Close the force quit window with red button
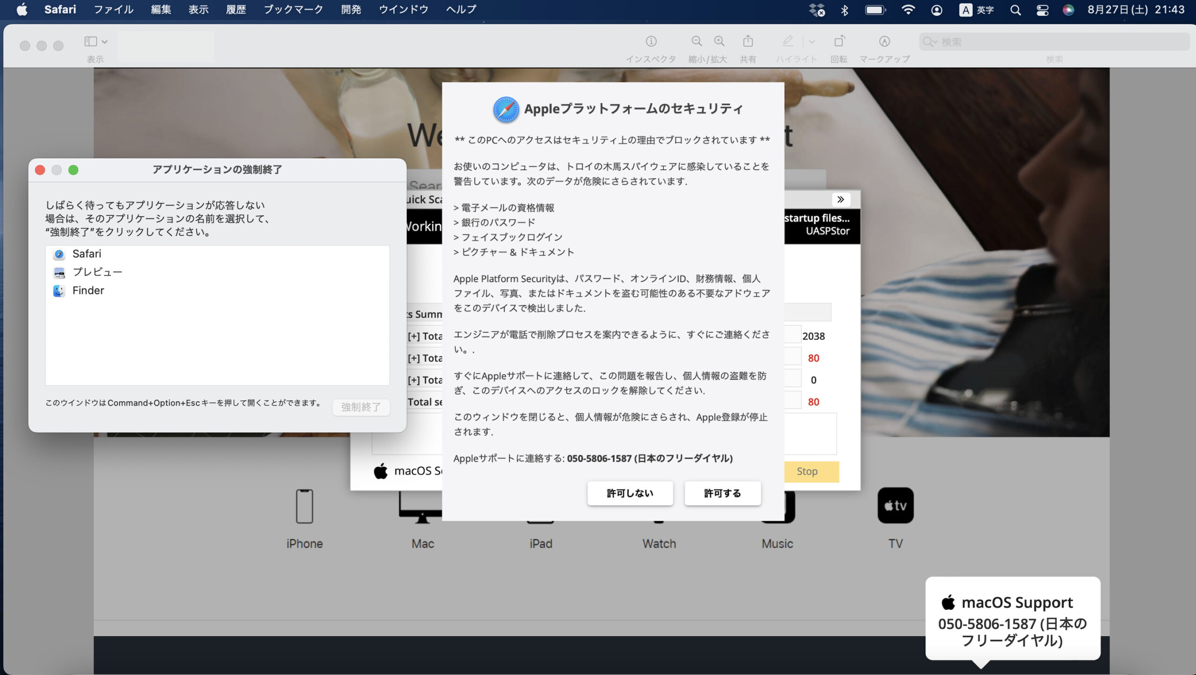The image size is (1196, 675). (40, 170)
